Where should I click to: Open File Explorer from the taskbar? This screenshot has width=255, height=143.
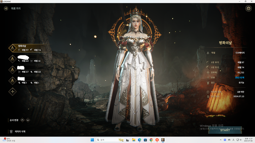[x=134, y=140]
